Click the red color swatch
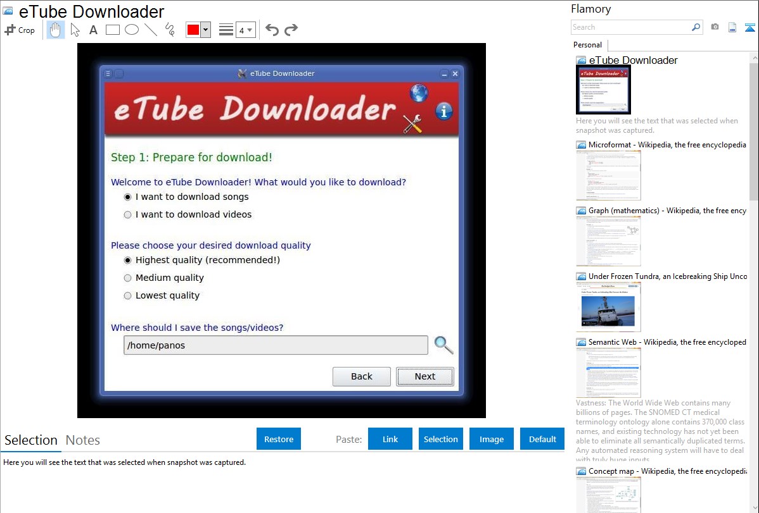 click(193, 30)
